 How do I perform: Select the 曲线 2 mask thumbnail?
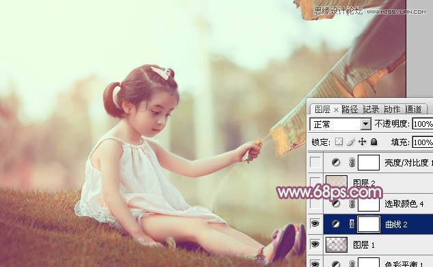[369, 224]
